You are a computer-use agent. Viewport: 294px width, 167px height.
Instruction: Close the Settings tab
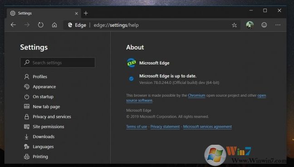[x=76, y=13]
